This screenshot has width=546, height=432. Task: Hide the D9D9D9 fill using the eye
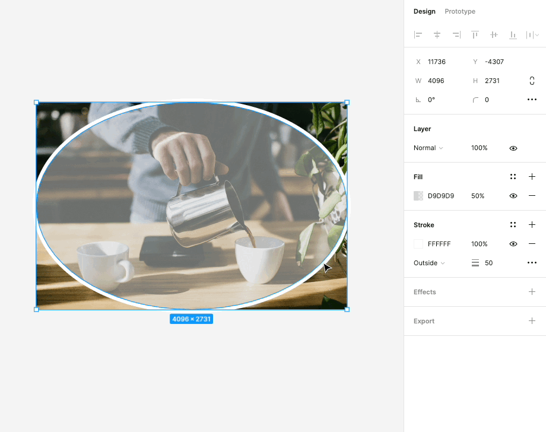coord(513,196)
